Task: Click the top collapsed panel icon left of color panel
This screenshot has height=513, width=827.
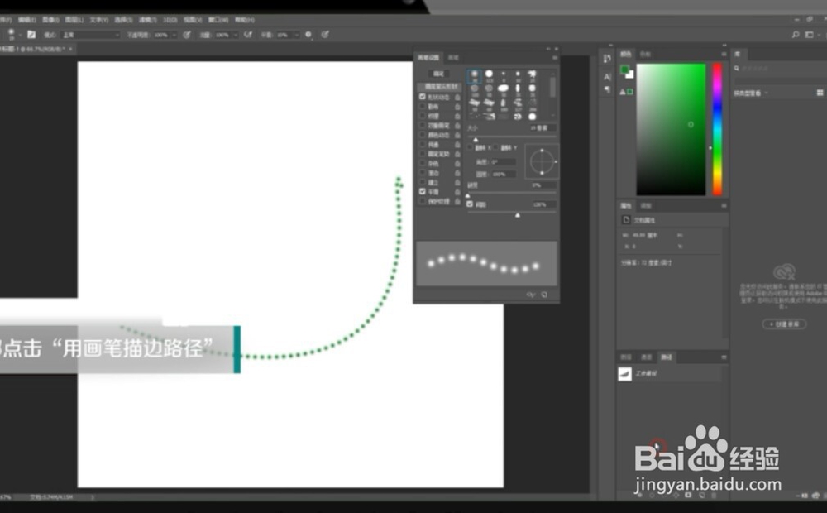Action: click(x=607, y=59)
